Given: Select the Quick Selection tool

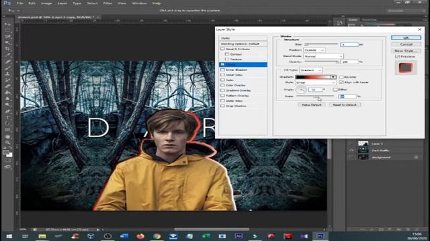Looking at the screenshot, I should (7, 43).
